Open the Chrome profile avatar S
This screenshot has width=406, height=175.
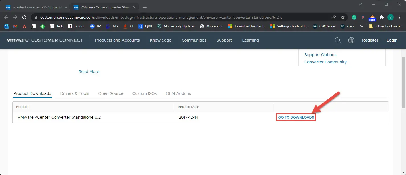(391, 17)
